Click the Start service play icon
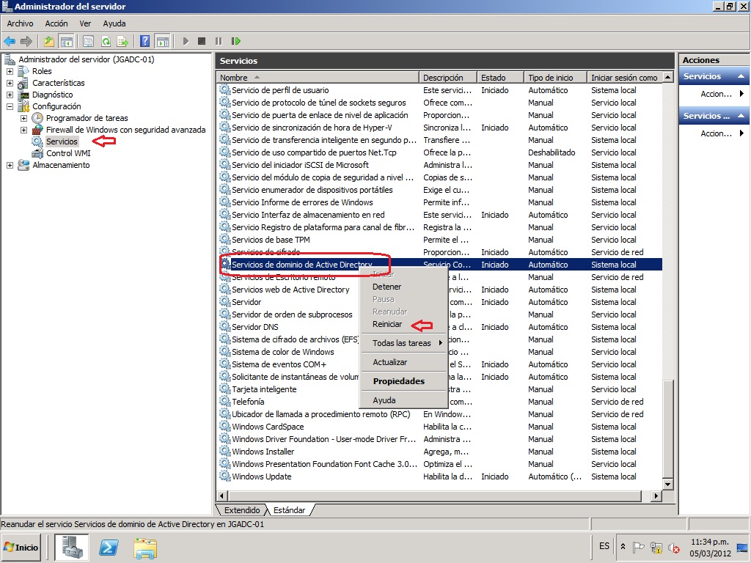Screen dimensions: 751x563 (186, 41)
